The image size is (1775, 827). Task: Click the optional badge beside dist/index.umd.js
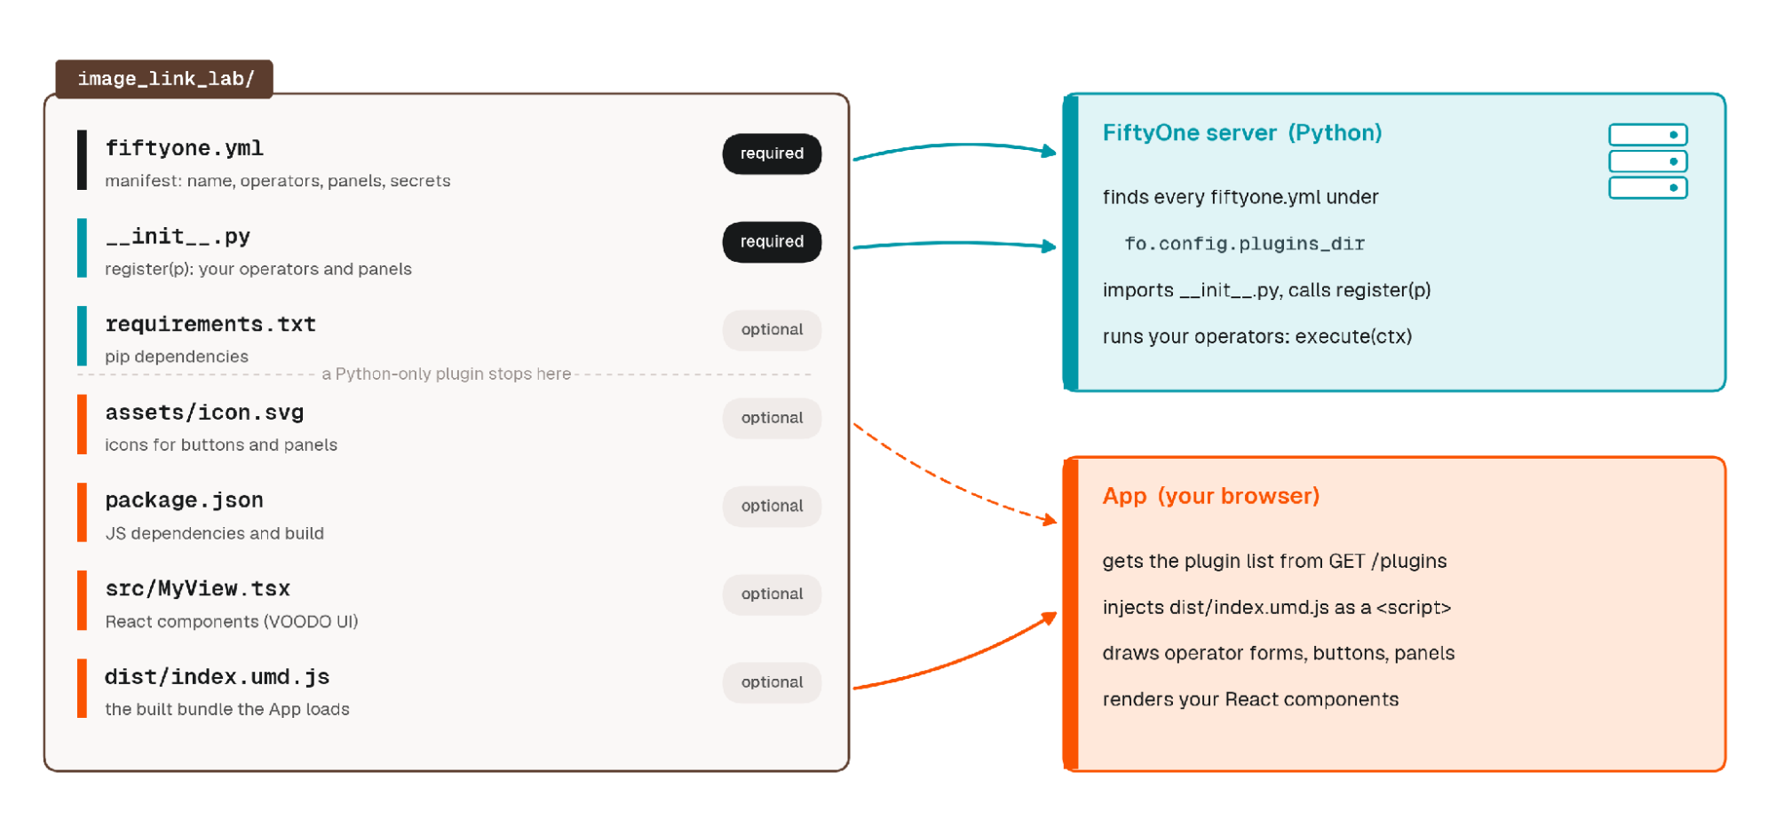tap(772, 681)
